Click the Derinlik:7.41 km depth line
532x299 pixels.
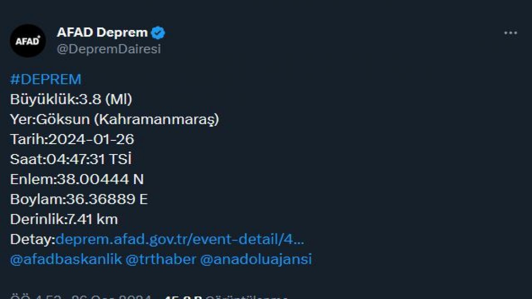coord(64,220)
